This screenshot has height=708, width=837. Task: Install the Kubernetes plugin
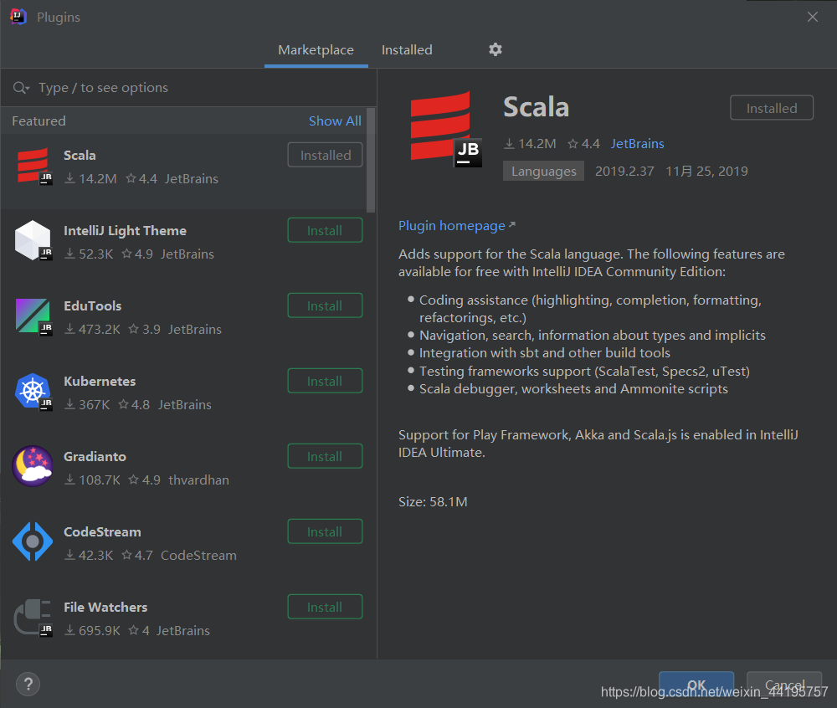tap(325, 381)
